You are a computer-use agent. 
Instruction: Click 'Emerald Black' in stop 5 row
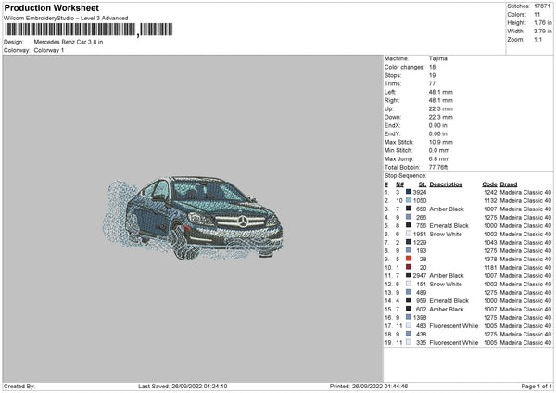[449, 225]
